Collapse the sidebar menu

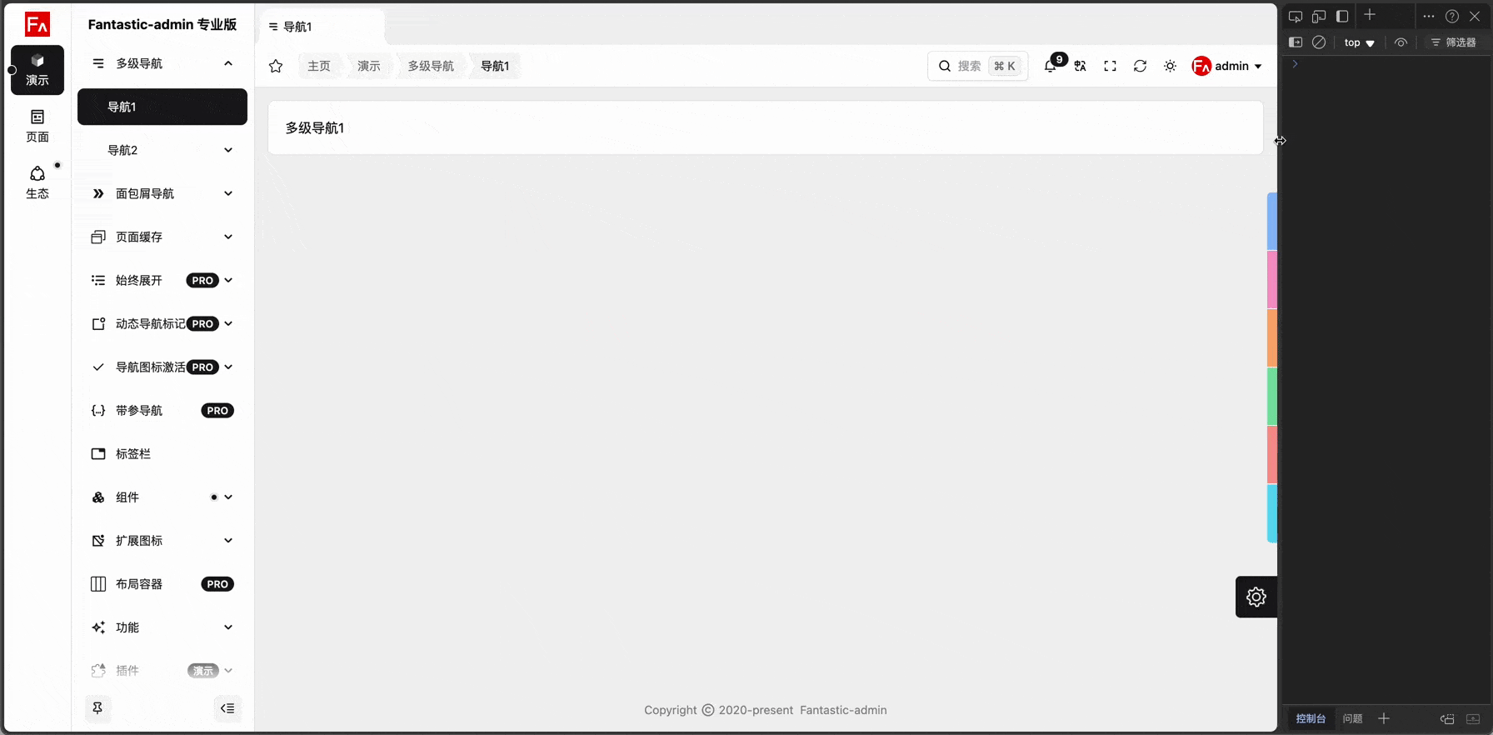[227, 708]
